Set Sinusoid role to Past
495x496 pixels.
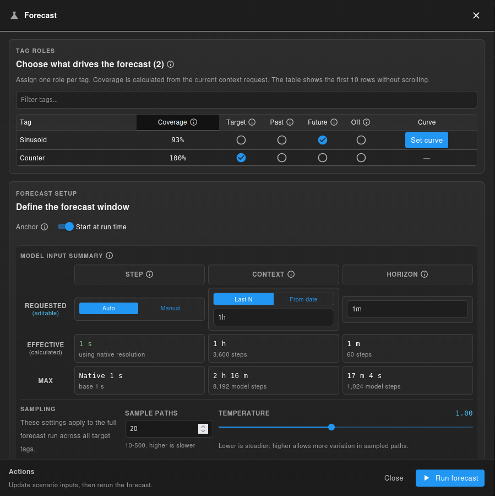[282, 140]
